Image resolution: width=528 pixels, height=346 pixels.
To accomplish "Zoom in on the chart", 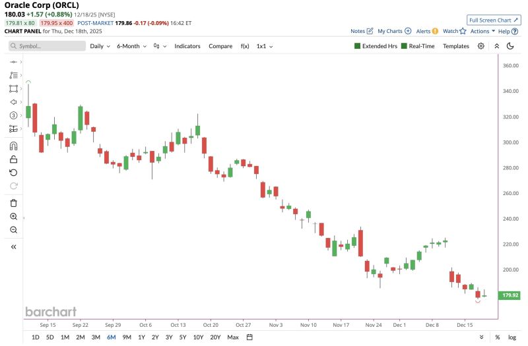I will tap(13, 216).
